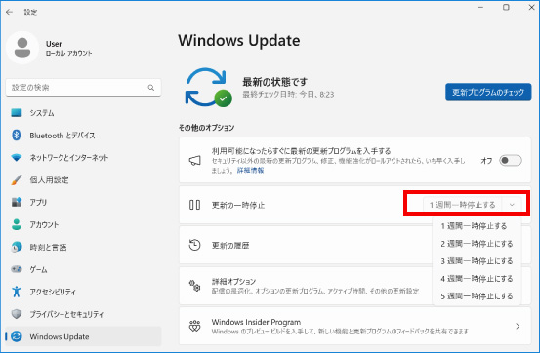Open the 詳細情報 link

click(x=250, y=170)
